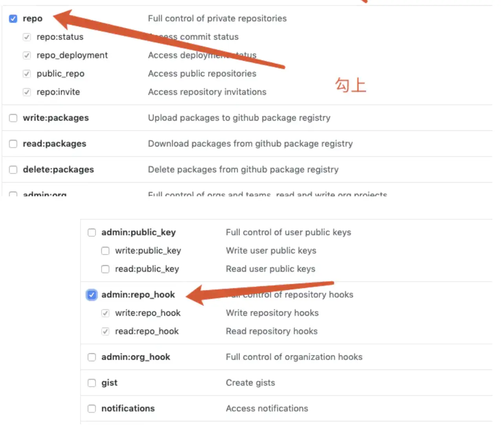Enable the notifications scope checkbox

(x=92, y=409)
